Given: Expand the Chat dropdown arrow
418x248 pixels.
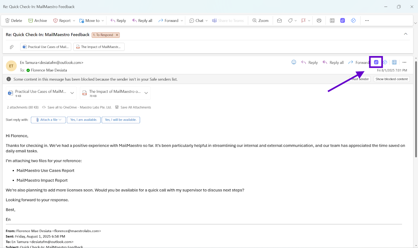Looking at the screenshot, I should (x=207, y=21).
